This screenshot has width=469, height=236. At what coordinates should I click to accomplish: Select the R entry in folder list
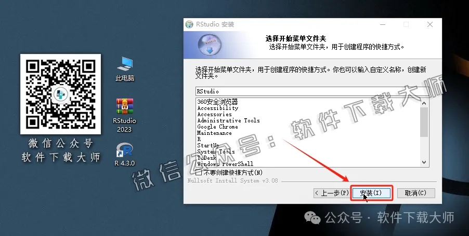(x=199, y=140)
